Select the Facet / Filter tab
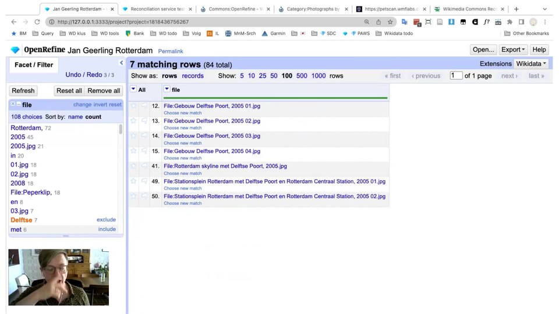 click(x=34, y=65)
